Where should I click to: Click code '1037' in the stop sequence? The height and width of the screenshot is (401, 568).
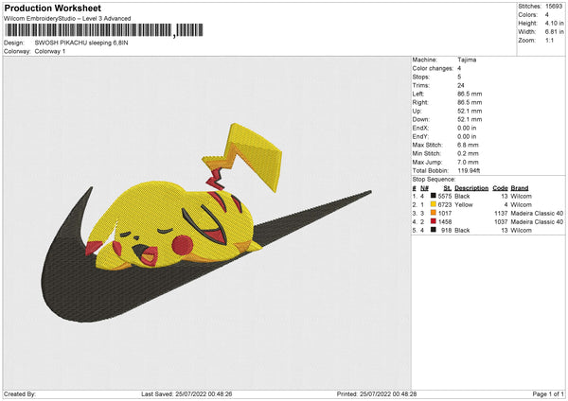click(501, 222)
